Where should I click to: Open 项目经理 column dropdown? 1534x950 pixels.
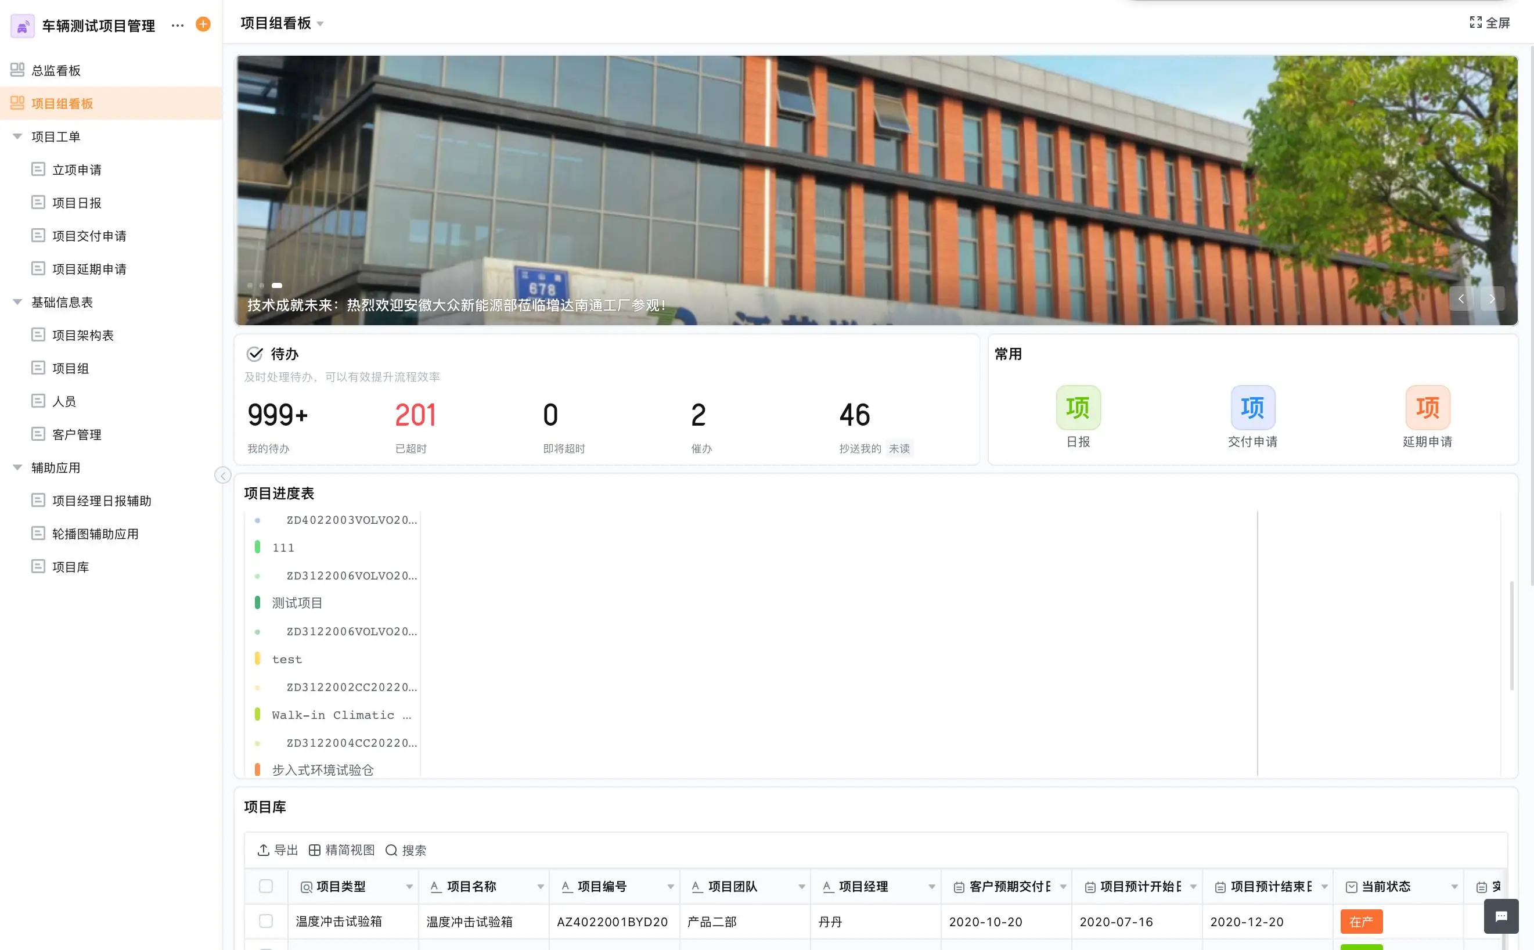tap(931, 887)
